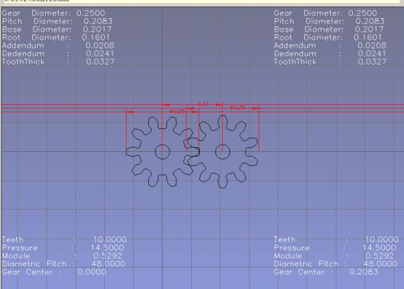The image size is (404, 289).
Task: Select the ø0.25 dimension text above left gear
Action: tap(177, 112)
